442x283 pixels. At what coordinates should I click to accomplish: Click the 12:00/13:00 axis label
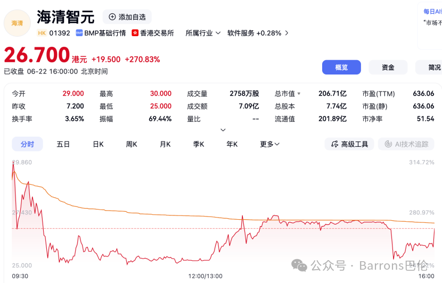coord(205,276)
